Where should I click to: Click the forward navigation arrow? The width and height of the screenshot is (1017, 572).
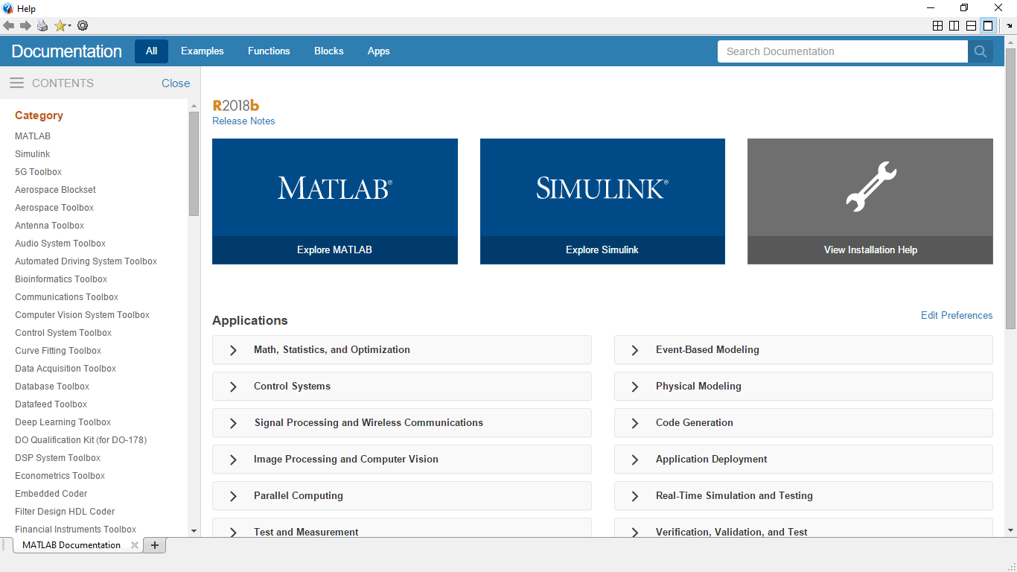pos(23,25)
